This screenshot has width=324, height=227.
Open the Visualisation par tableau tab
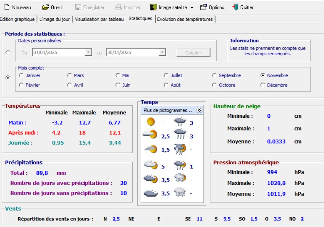click(x=99, y=19)
